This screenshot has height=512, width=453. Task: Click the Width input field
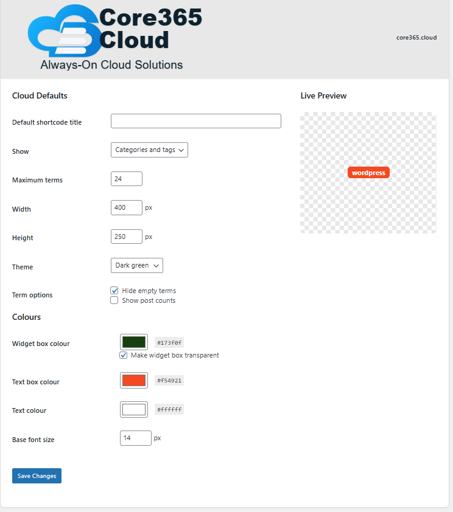click(127, 208)
